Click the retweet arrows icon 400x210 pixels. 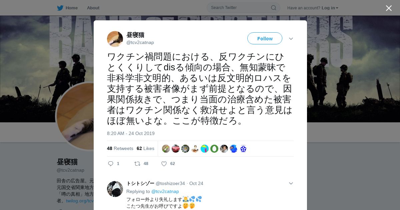click(137, 164)
